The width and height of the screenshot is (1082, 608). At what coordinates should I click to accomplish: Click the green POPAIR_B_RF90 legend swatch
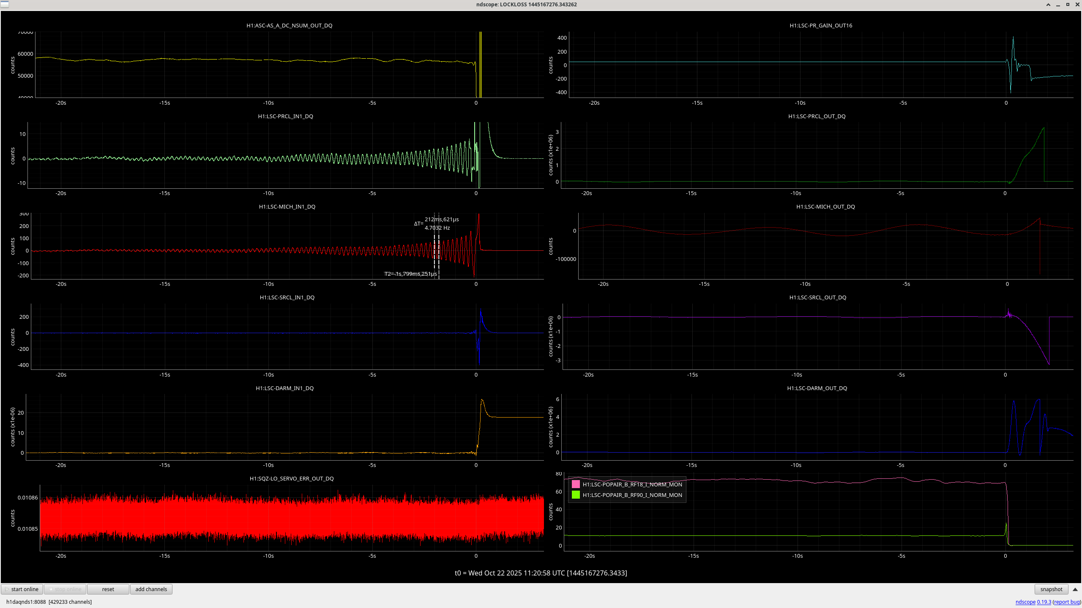[576, 495]
